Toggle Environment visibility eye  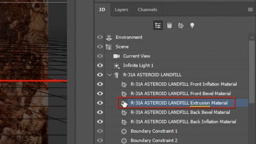click(x=100, y=37)
